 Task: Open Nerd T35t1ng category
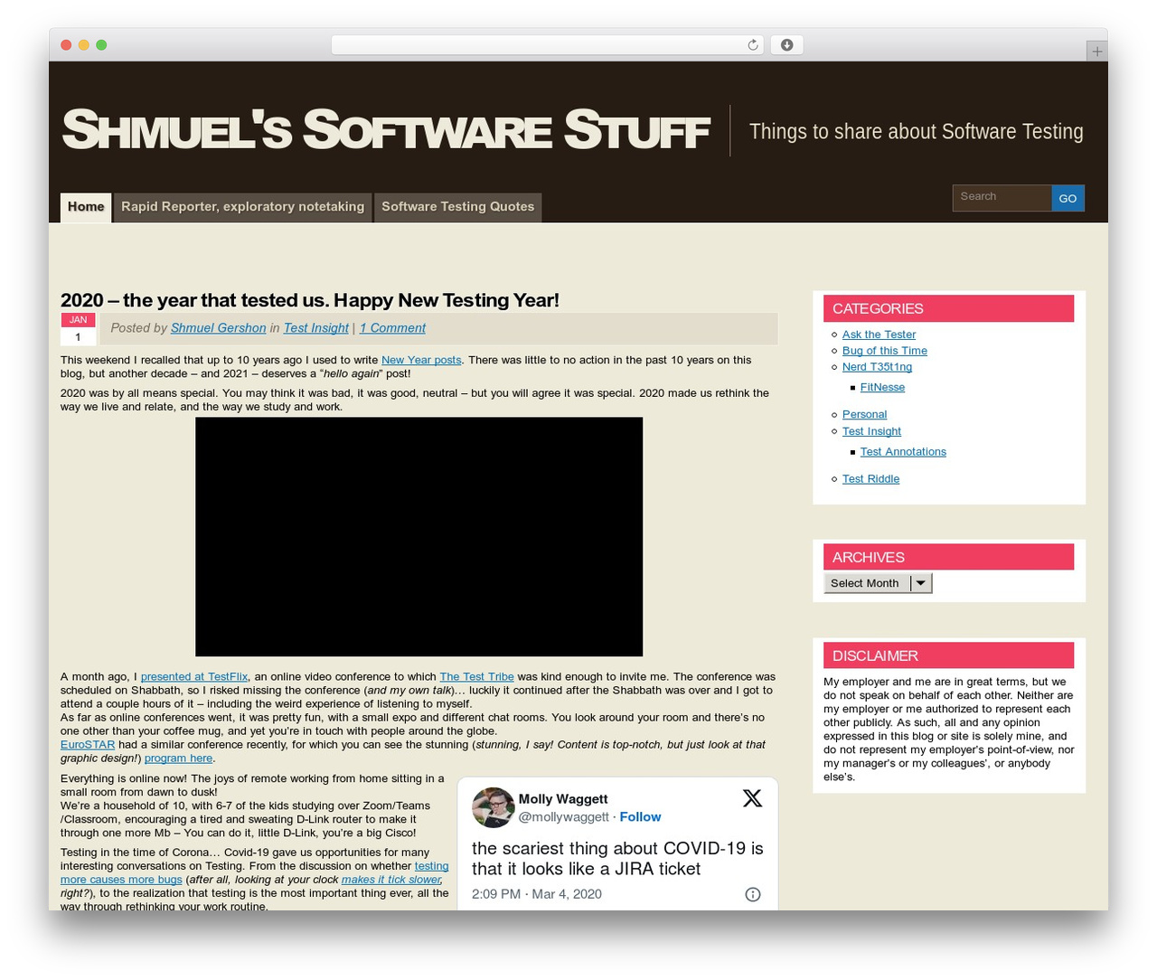(877, 367)
